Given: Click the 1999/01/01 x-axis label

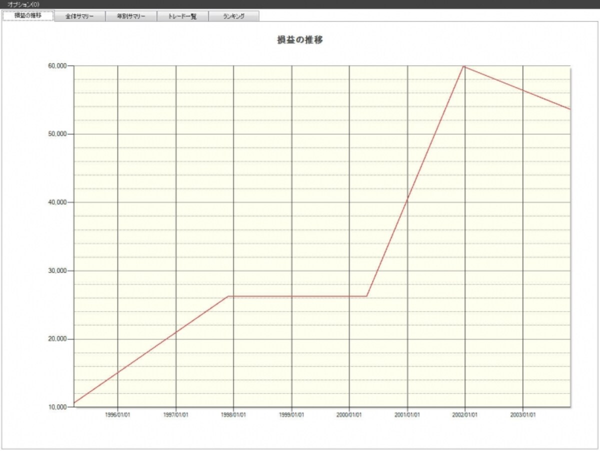Looking at the screenshot, I should coord(291,415).
